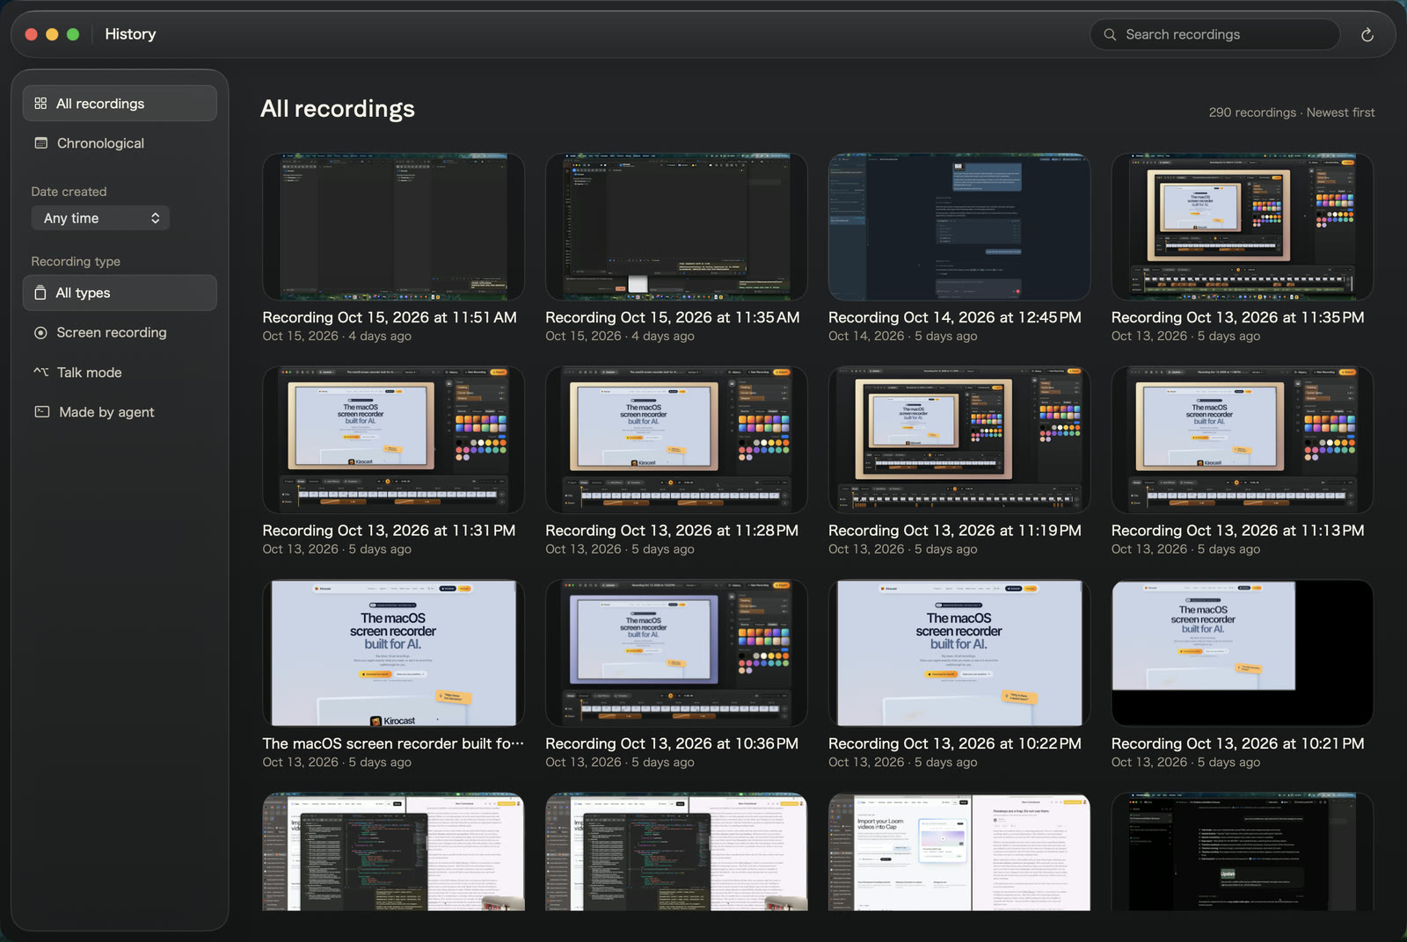The width and height of the screenshot is (1407, 942).
Task: Open recording thumbnail Oct 13 10:21 PM
Action: [1243, 653]
